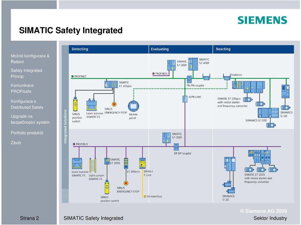This screenshot has width=301, height=225.
Task: Open Konfigurace s Distributed Safety section
Action: pyautogui.click(x=27, y=104)
